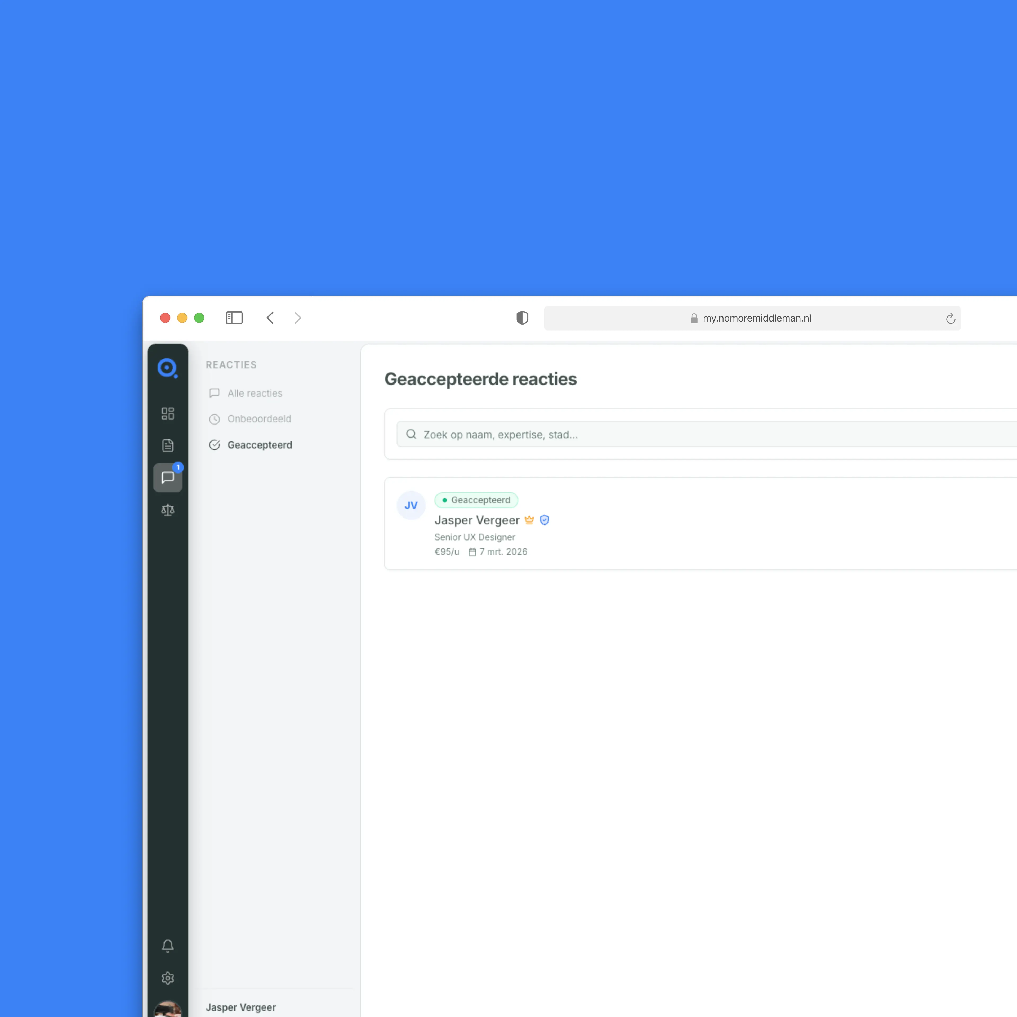Open the documents icon in dark sidebar
This screenshot has height=1017, width=1017.
coord(167,445)
